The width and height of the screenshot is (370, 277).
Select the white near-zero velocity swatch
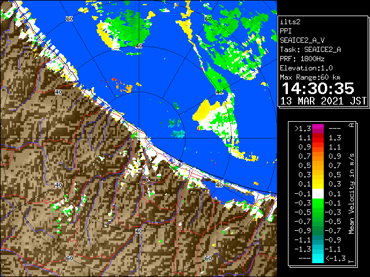tap(318, 194)
